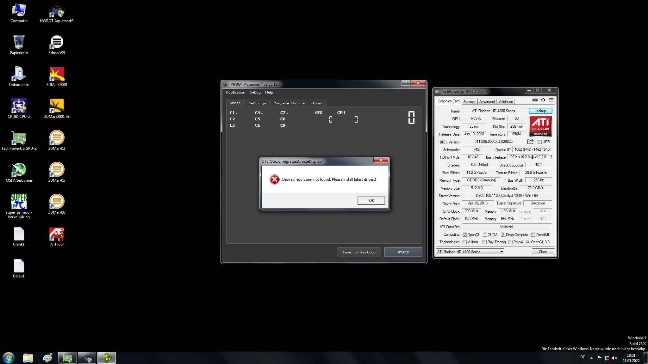Toggle PhysX checkbox in GPU-Z
Viewport: 648px width, 364px height.
point(510,242)
